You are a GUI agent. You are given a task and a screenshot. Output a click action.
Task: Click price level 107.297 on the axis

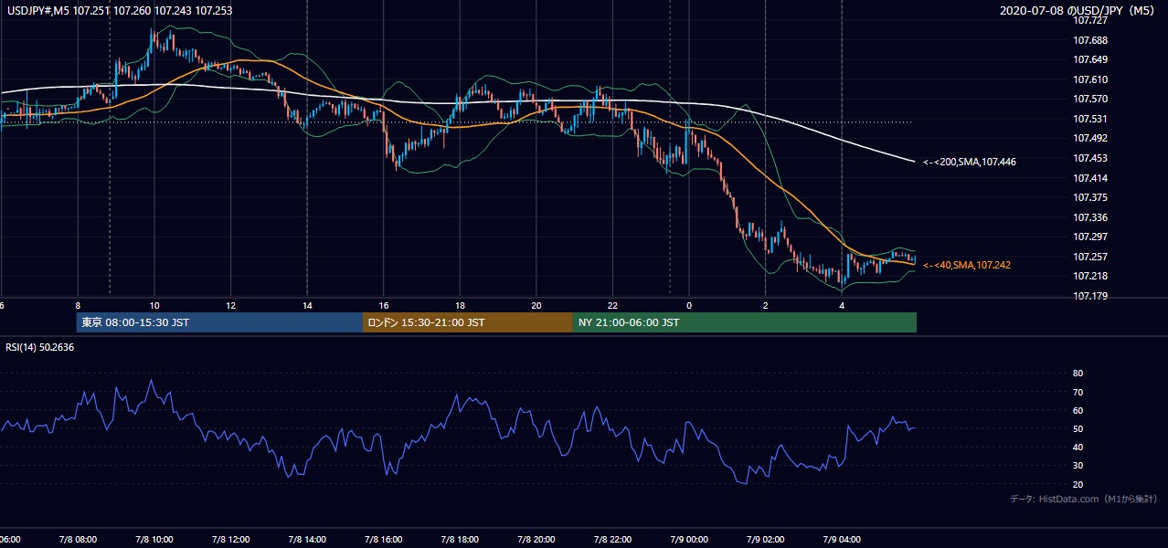pos(1090,237)
